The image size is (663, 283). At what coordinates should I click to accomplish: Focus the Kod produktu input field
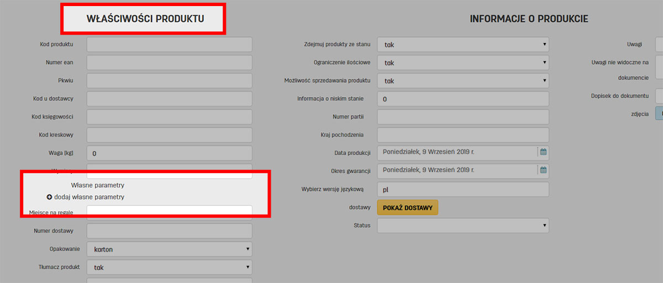tap(169, 45)
